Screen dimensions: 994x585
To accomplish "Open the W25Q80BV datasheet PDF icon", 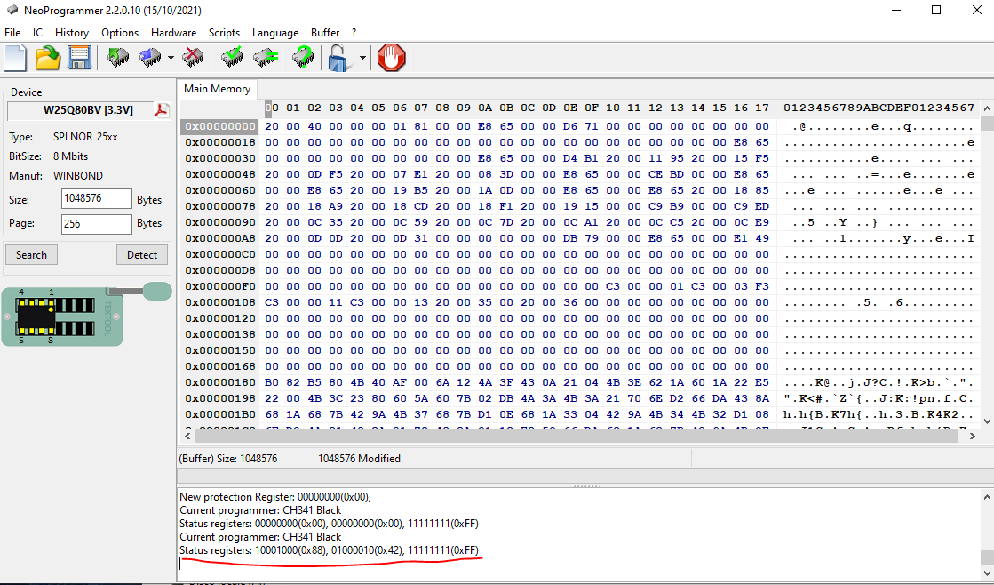I will 162,110.
